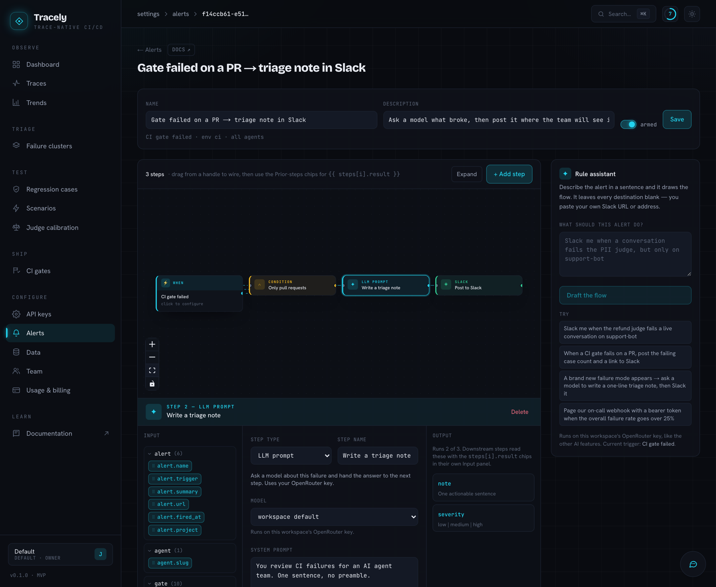The height and width of the screenshot is (587, 716).
Task: Open the chat bubble widget
Action: pyautogui.click(x=693, y=564)
